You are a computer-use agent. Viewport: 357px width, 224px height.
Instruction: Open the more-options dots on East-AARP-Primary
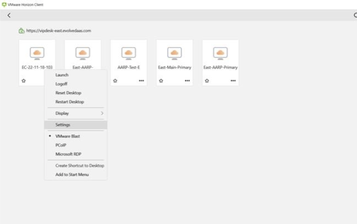233,81
